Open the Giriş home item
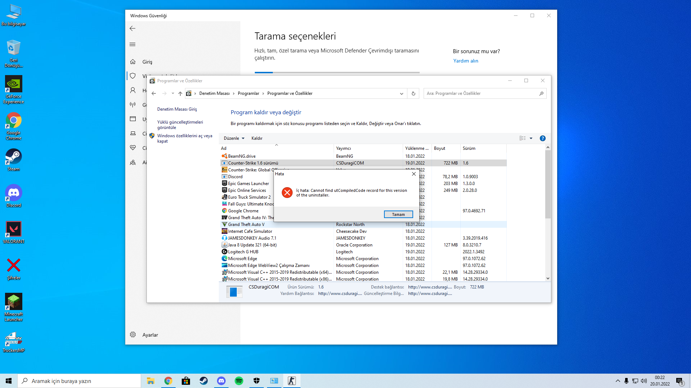 [x=147, y=62]
